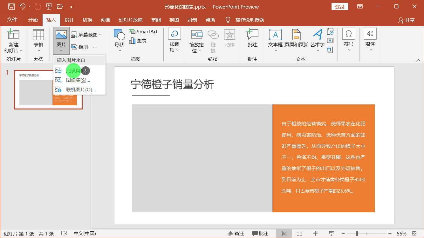The image size is (424, 238).
Task: Save the presentation with the floppy icon
Action: (x=11, y=6)
